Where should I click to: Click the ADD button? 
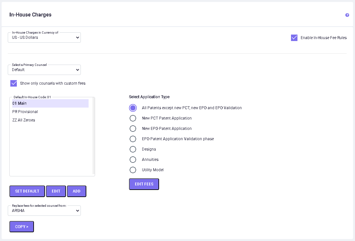pyautogui.click(x=77, y=191)
